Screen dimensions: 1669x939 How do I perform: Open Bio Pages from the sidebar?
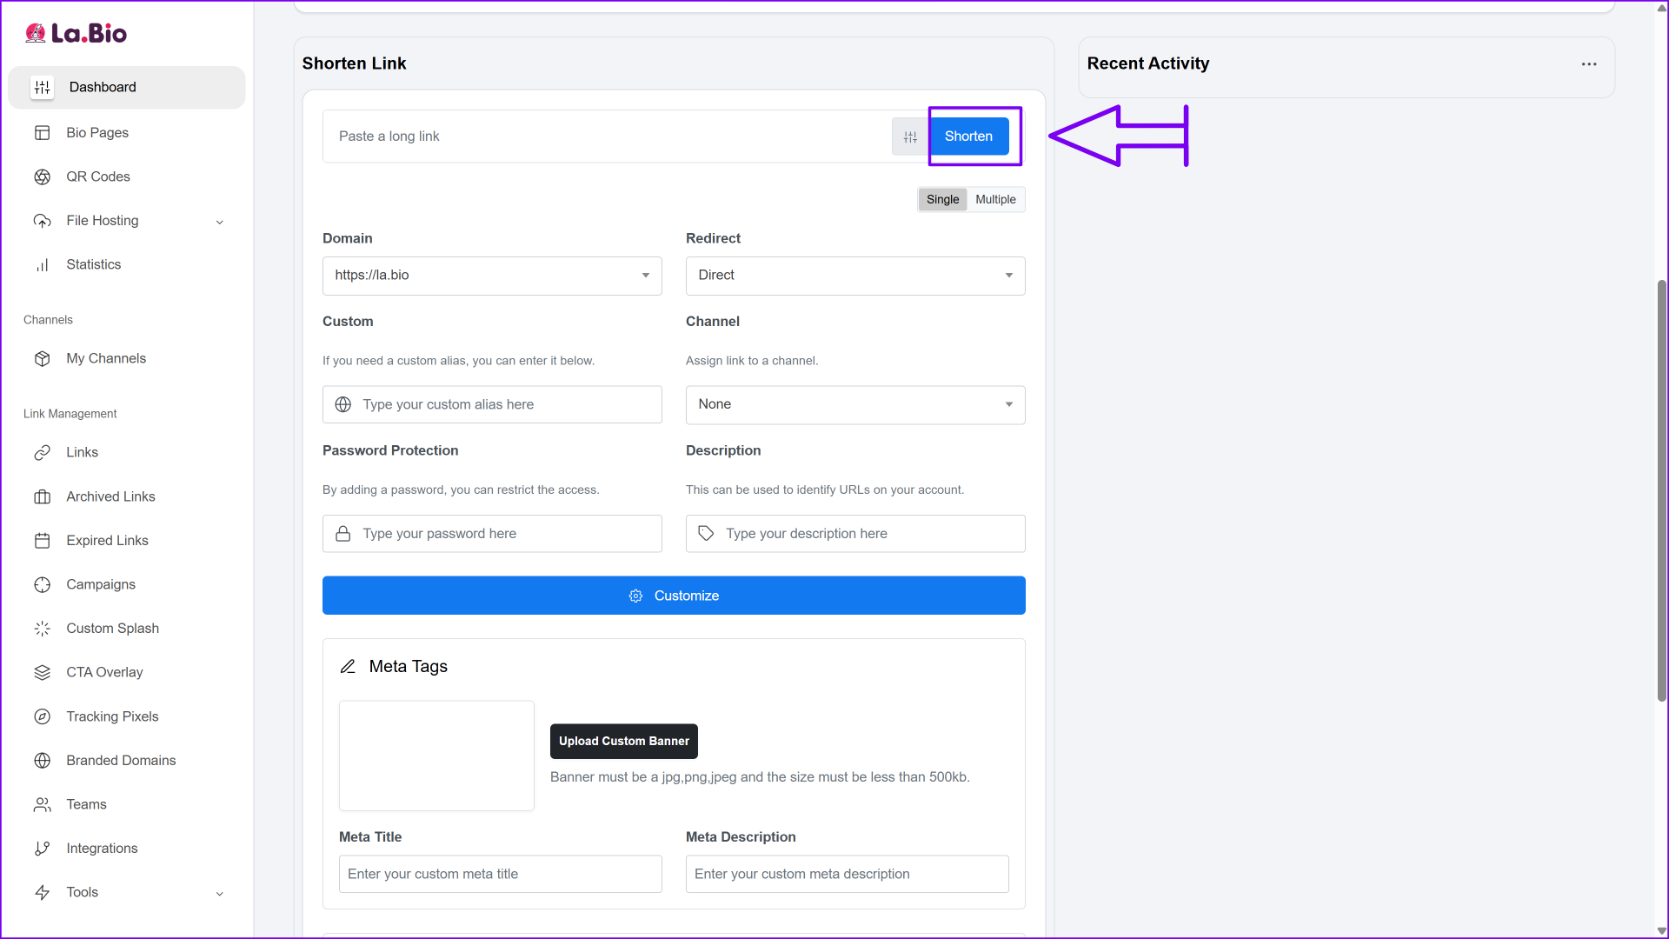coord(97,133)
